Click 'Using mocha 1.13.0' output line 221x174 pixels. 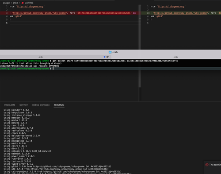(x=15, y=120)
